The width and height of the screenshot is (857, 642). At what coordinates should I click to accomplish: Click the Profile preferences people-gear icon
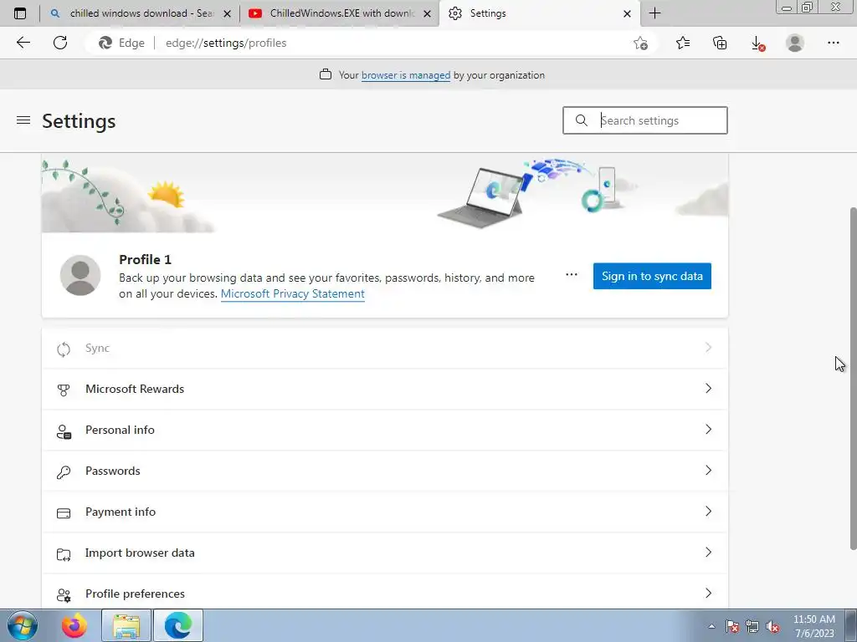64,595
